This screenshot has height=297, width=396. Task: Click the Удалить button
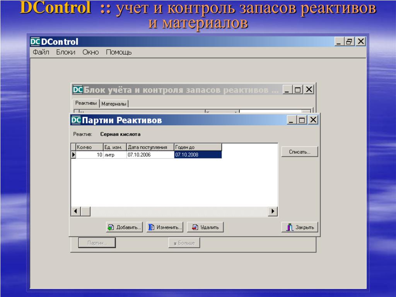205,227
